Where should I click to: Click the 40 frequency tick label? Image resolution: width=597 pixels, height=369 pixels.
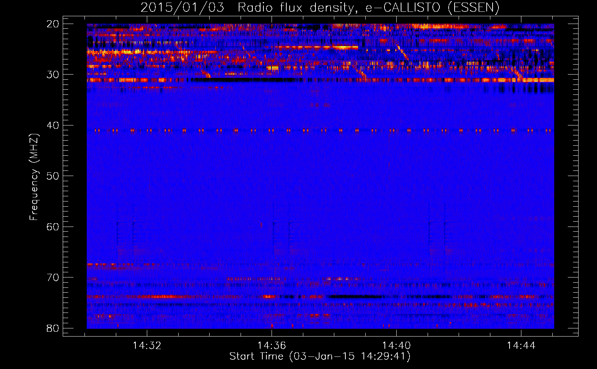[53, 125]
